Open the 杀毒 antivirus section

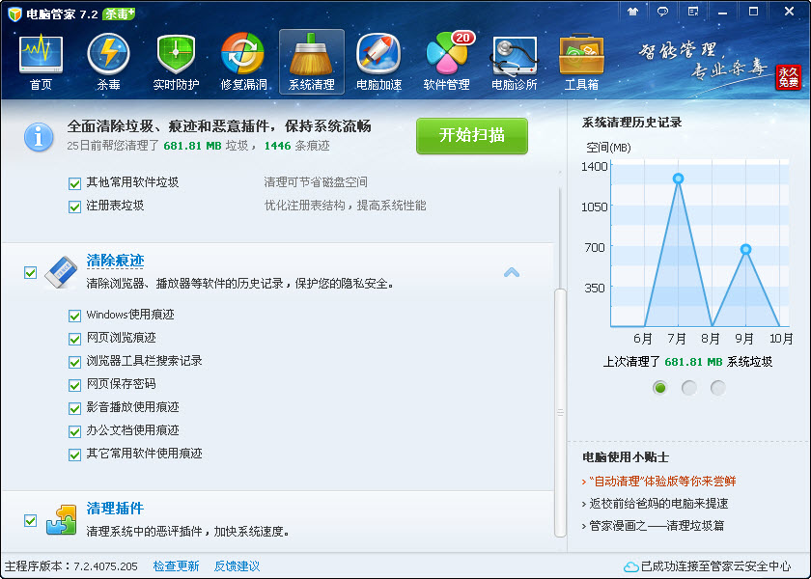(108, 62)
